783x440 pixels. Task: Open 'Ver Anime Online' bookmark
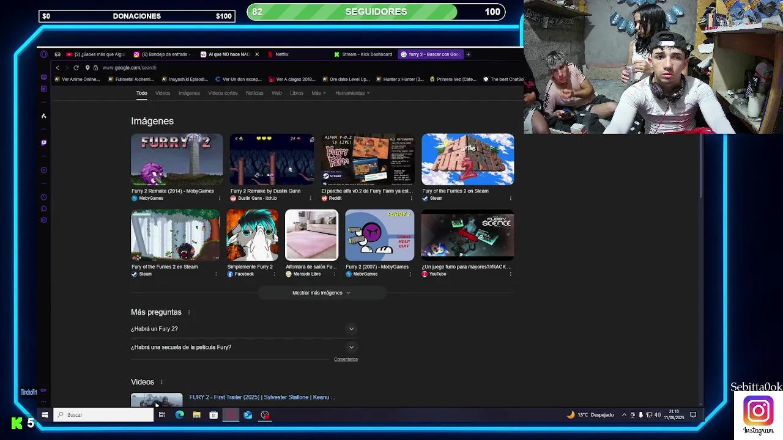pyautogui.click(x=77, y=79)
